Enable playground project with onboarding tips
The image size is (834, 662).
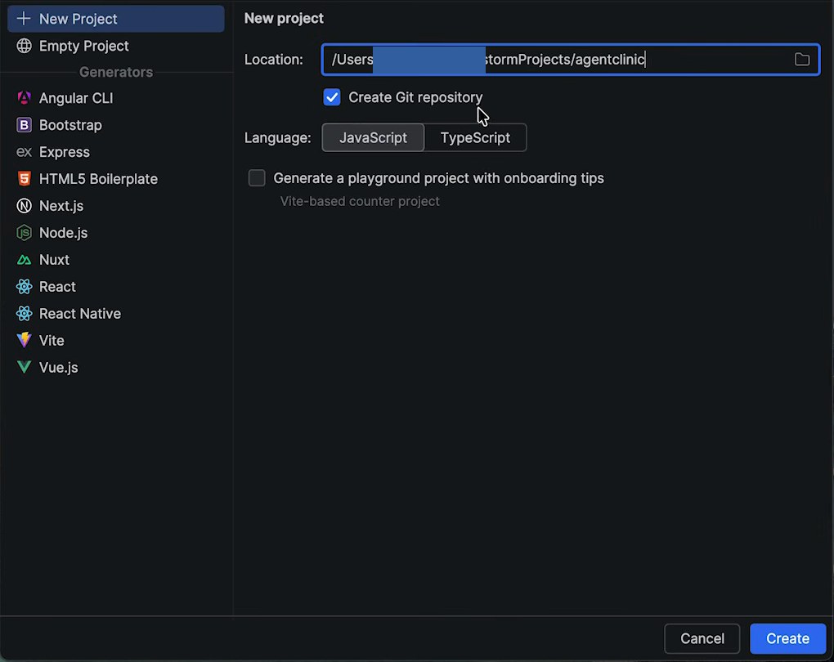pos(257,178)
